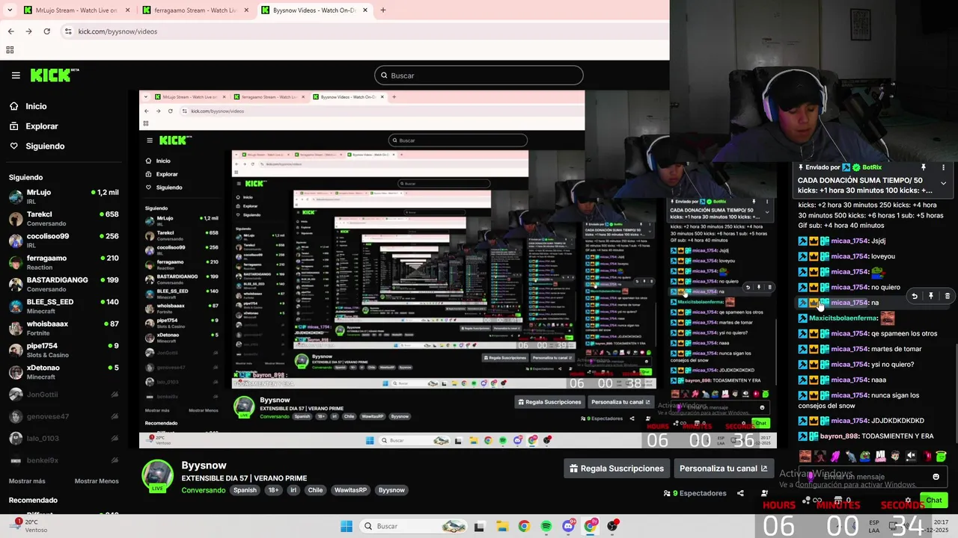The width and height of the screenshot is (958, 538).
Task: Click the Byysnow channel name heading
Action: [x=204, y=466]
